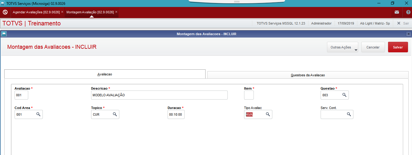Click the pull-down handle at top center
This screenshot has width=412, height=155.
237,2
